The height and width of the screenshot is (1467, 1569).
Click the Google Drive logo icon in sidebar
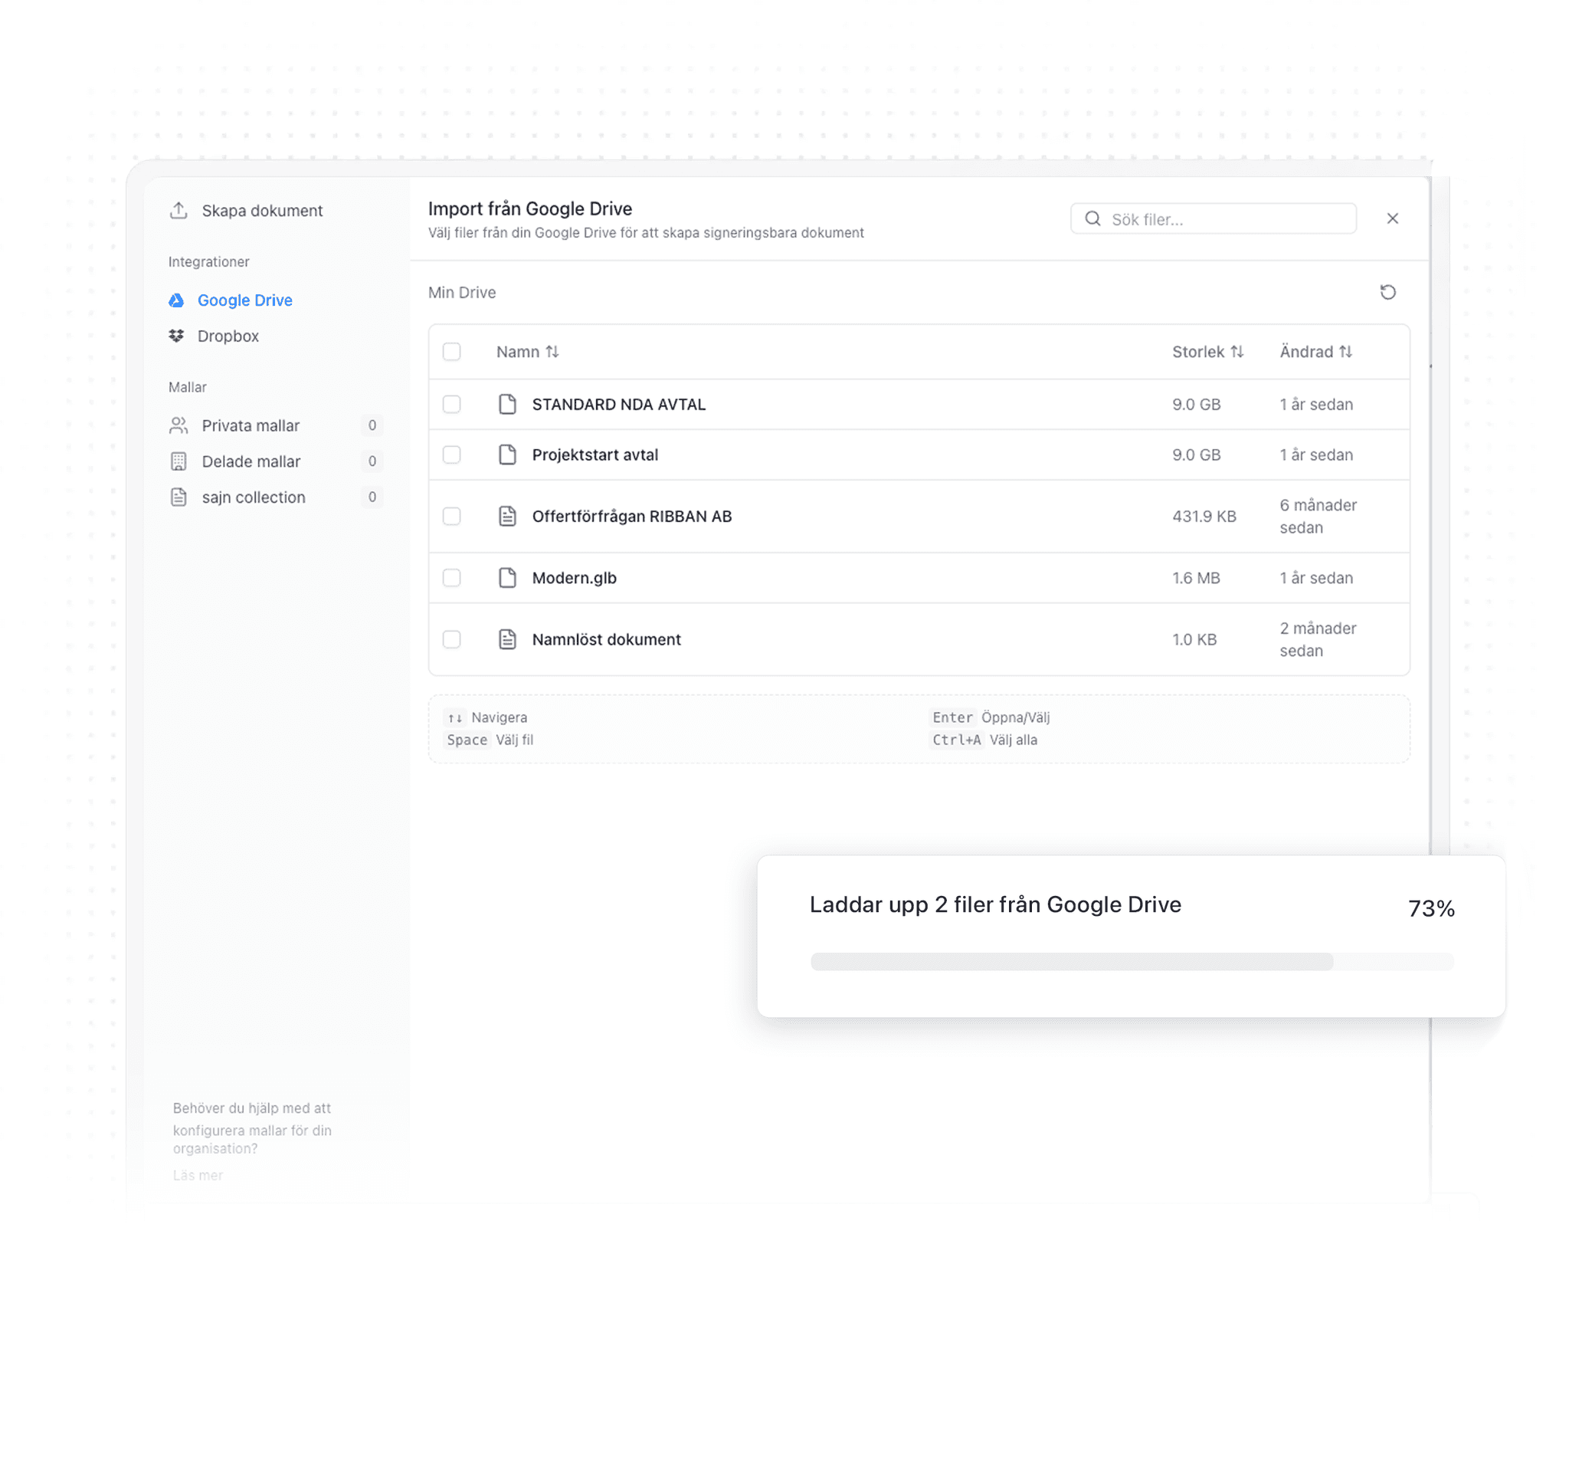pos(177,300)
